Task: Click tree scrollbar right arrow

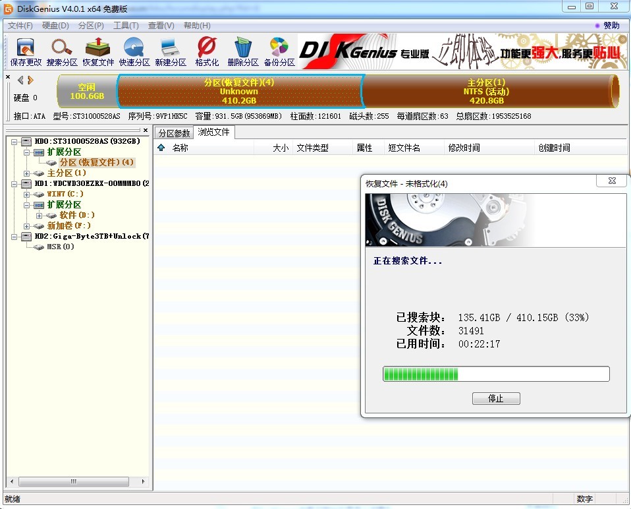Action: pyautogui.click(x=144, y=481)
